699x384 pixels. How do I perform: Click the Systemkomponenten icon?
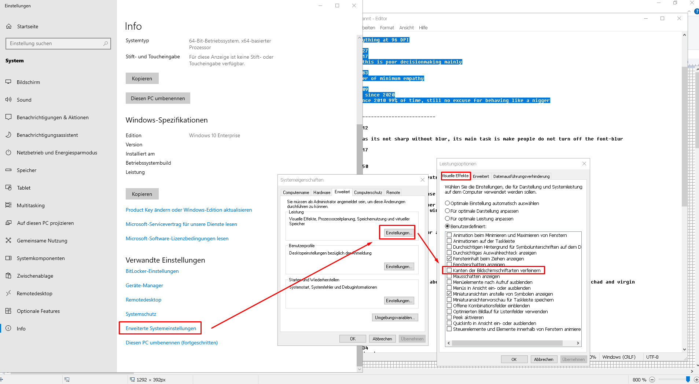click(x=8, y=258)
